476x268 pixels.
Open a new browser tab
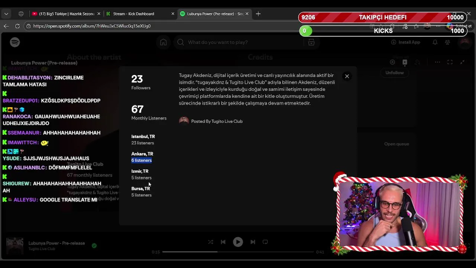[x=258, y=14]
